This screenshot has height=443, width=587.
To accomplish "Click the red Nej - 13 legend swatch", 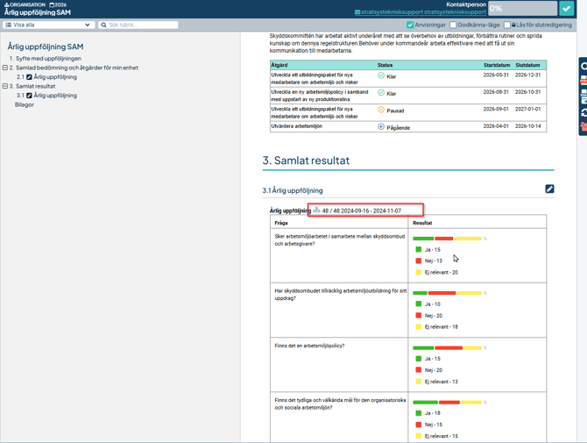I will pos(419,261).
